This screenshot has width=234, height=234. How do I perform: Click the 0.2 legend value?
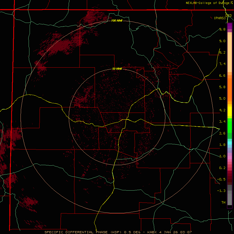(x=222, y=168)
